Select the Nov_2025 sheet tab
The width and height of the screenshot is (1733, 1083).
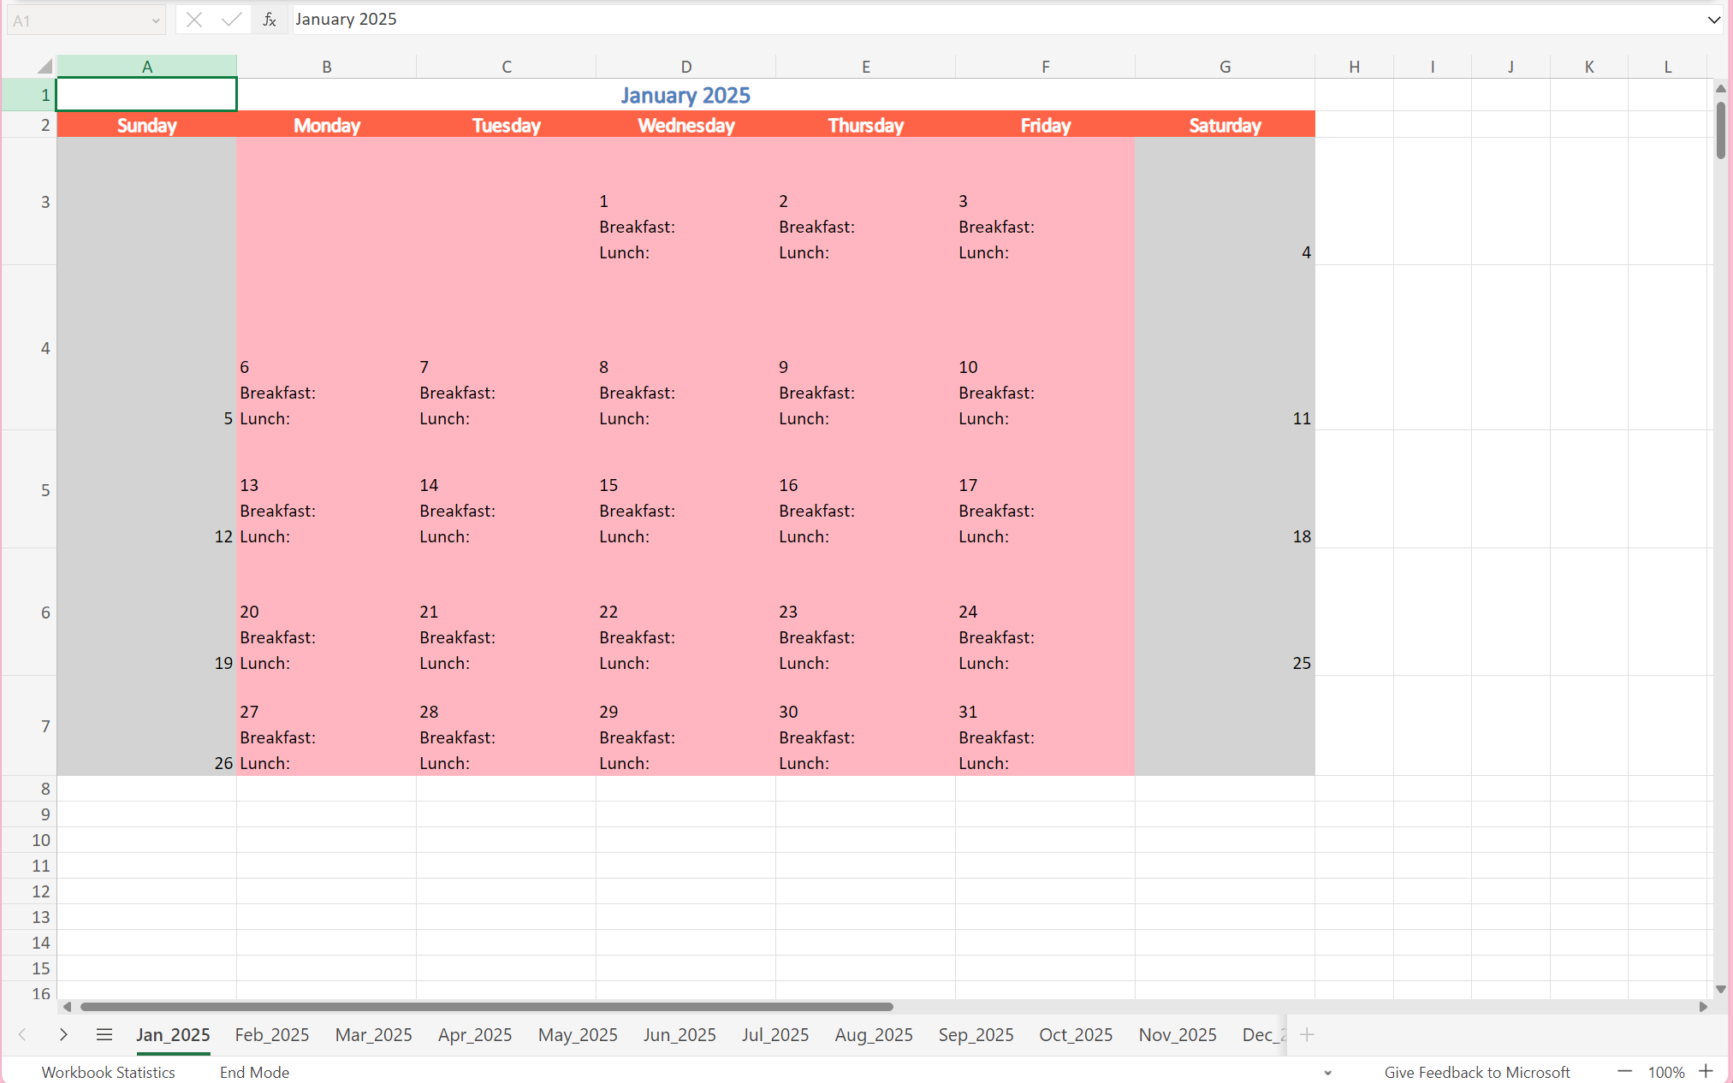[x=1178, y=1034]
